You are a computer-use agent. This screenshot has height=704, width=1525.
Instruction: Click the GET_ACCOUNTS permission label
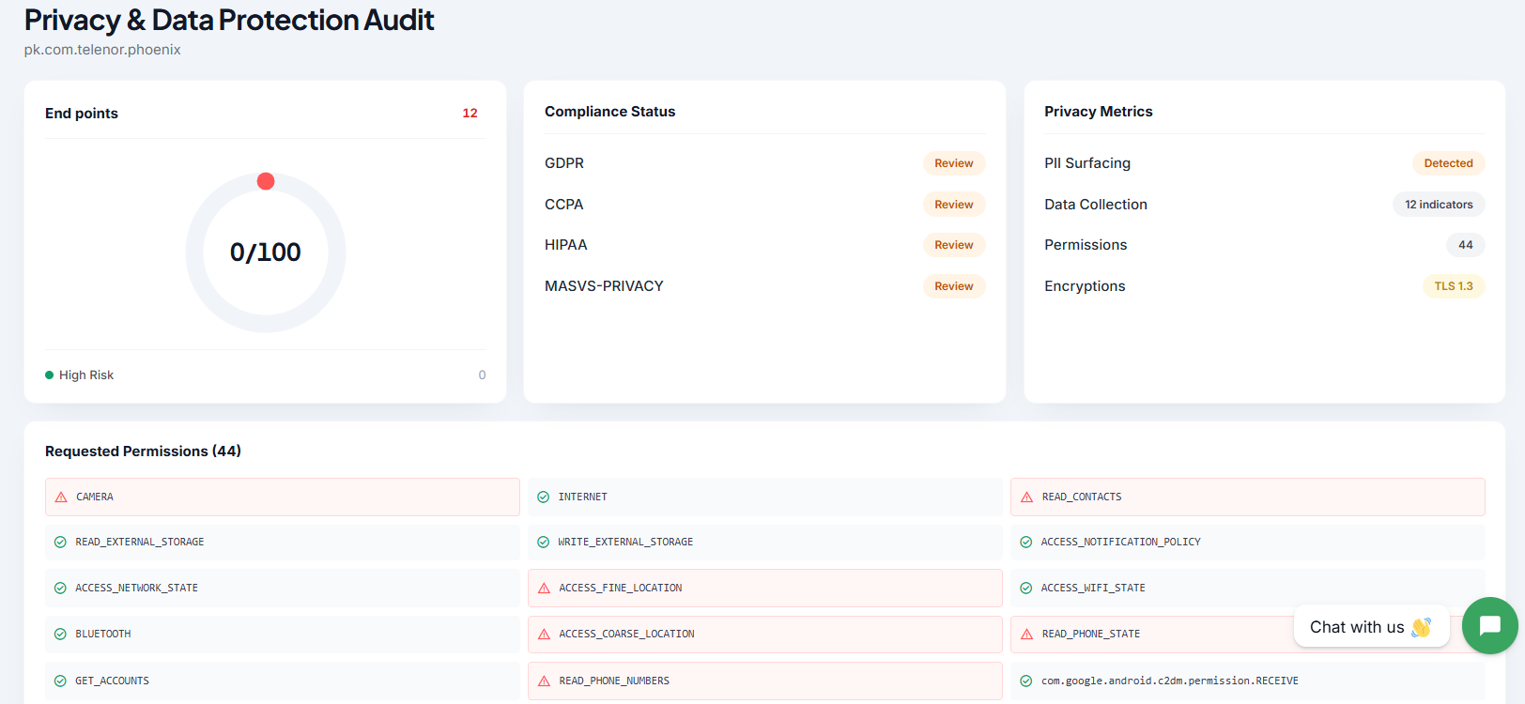tap(113, 681)
